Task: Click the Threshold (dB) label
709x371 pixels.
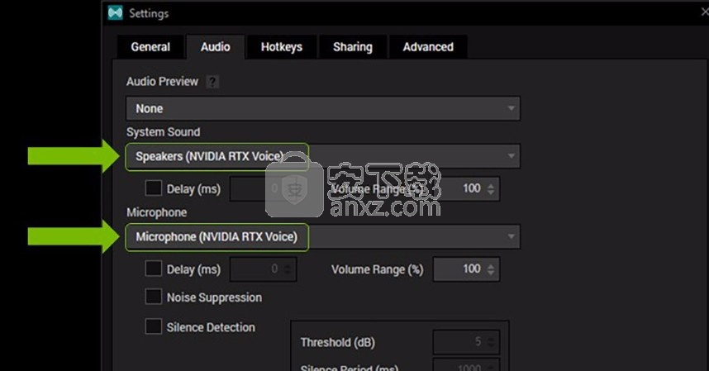Action: pyautogui.click(x=338, y=343)
